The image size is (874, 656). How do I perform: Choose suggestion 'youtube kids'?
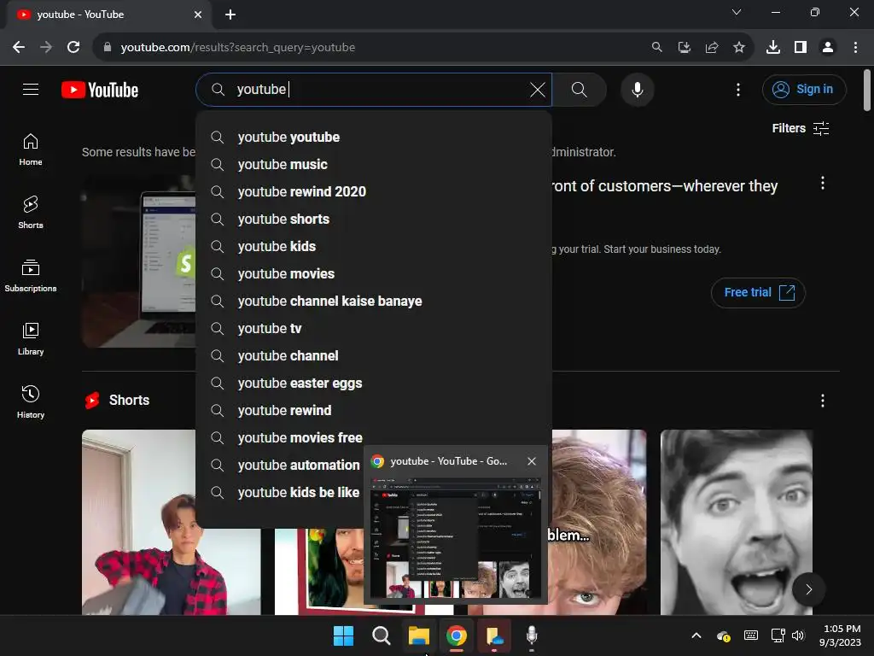click(374, 247)
